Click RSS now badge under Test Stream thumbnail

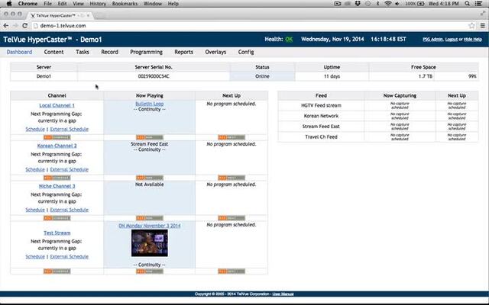(x=149, y=271)
